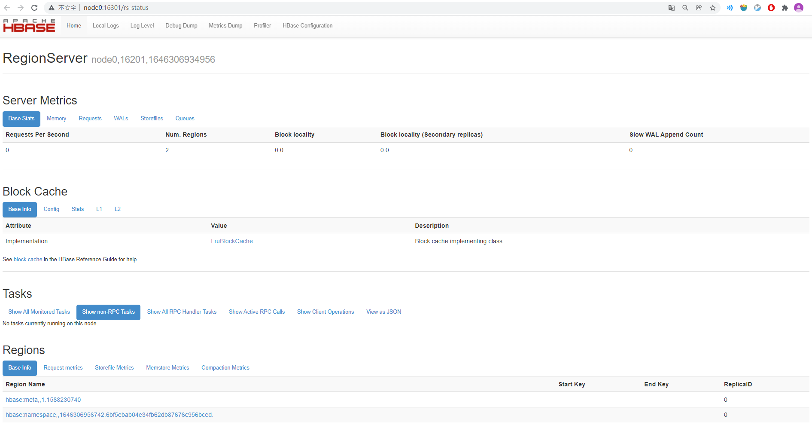Open the Profiler page
Image resolution: width=812 pixels, height=425 pixels.
click(262, 26)
